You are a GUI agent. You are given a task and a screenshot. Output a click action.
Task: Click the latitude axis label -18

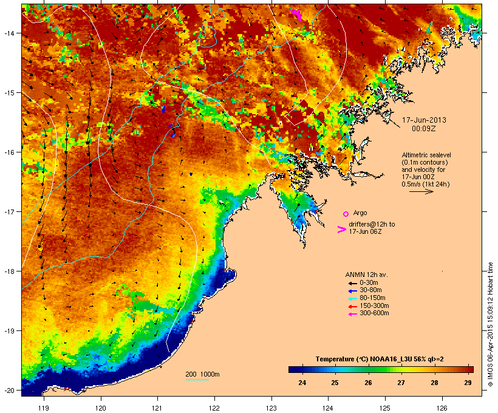point(9,271)
